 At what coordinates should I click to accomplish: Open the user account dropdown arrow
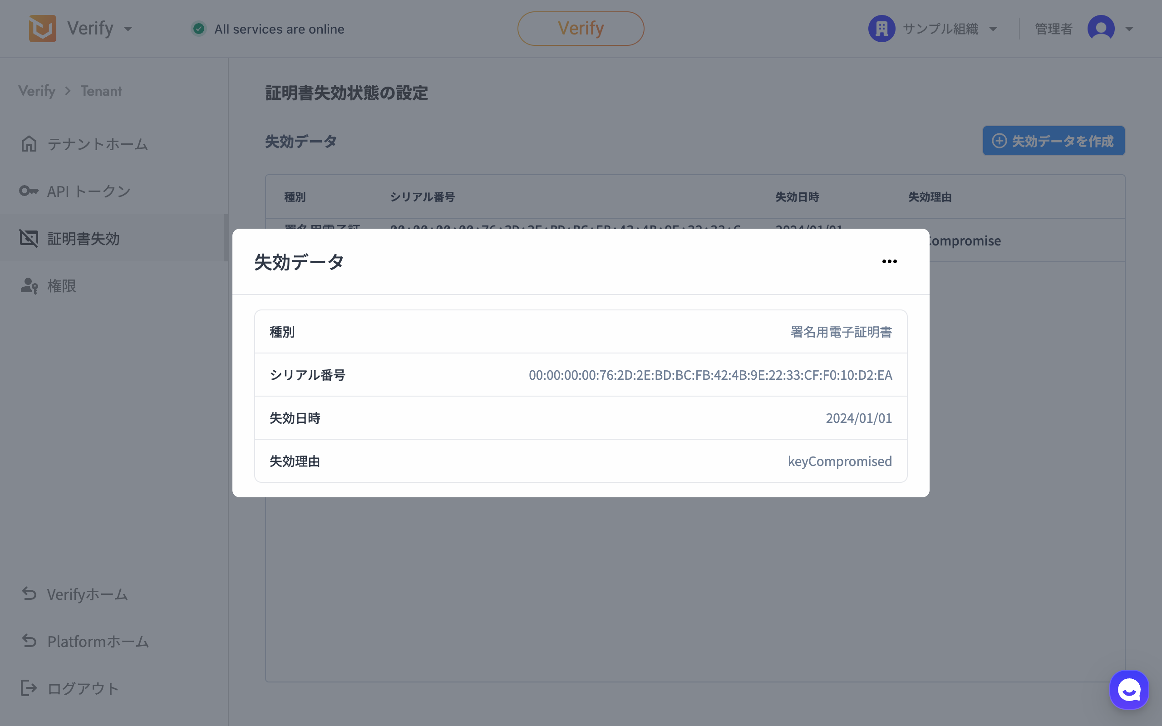point(1129,29)
